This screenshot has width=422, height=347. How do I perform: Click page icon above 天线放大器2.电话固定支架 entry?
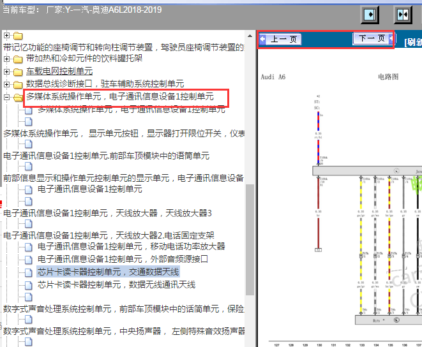[x=29, y=224]
